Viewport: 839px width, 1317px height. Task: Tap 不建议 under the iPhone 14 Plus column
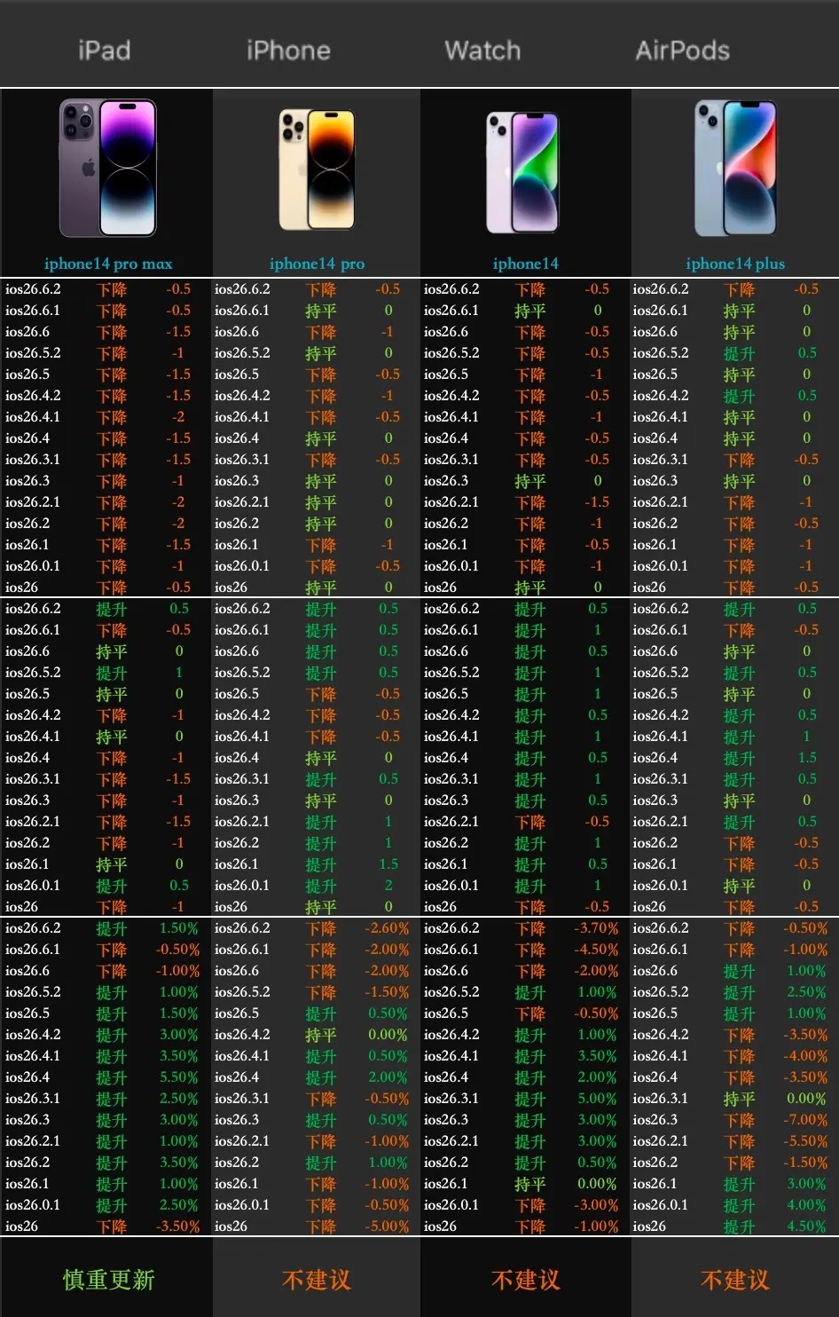click(x=735, y=1280)
